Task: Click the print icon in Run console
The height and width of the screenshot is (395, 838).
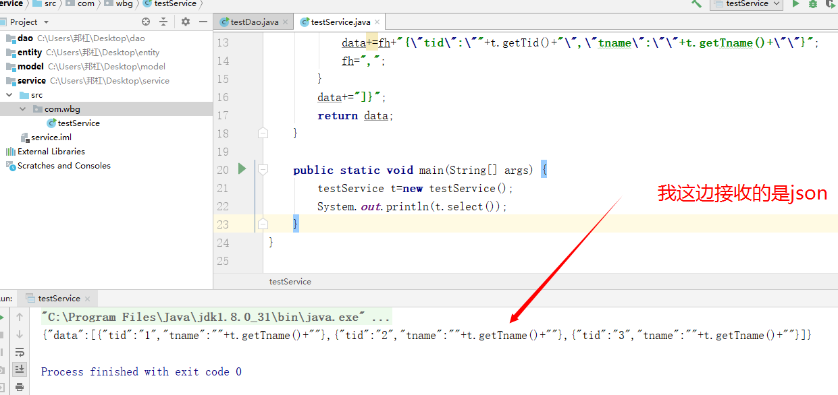Action: (20, 386)
